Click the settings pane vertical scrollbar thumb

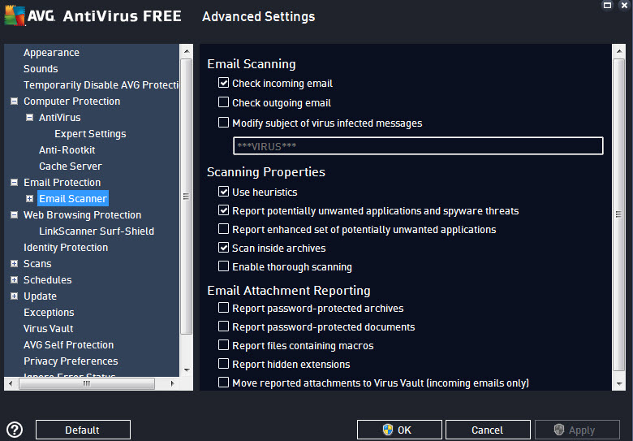618,214
